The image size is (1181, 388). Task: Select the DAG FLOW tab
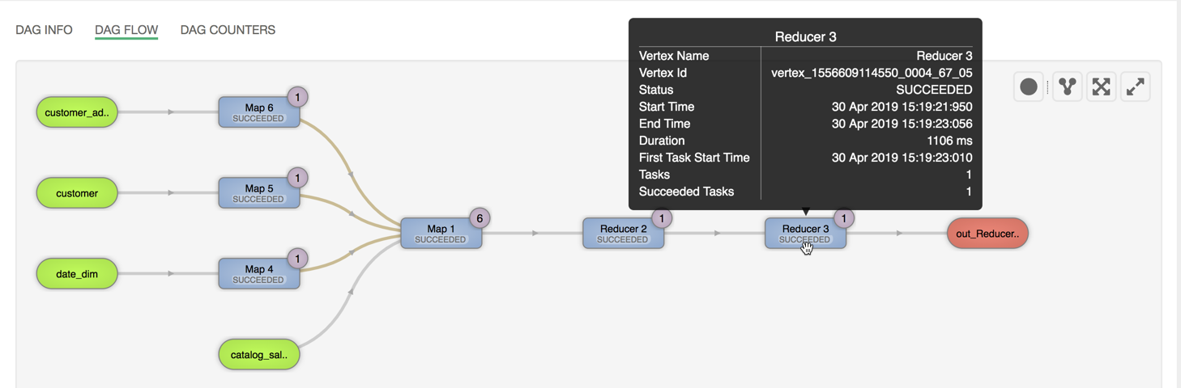tap(126, 30)
